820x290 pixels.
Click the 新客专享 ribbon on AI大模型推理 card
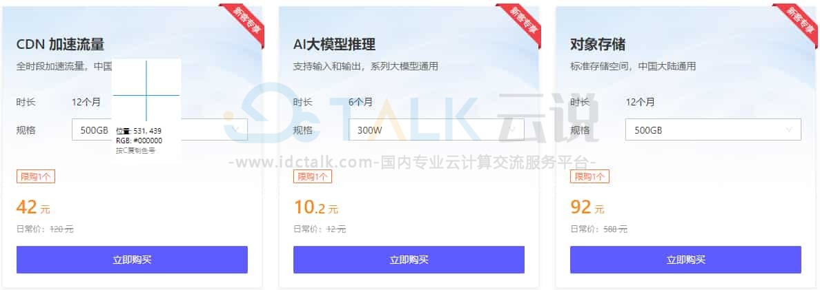pos(521,22)
